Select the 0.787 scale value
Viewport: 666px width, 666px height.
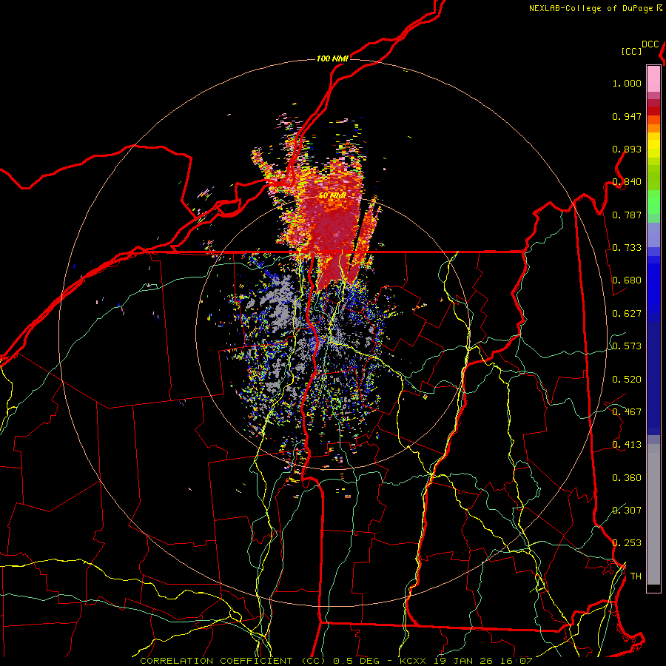coord(627,215)
